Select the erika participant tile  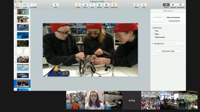point(132,100)
